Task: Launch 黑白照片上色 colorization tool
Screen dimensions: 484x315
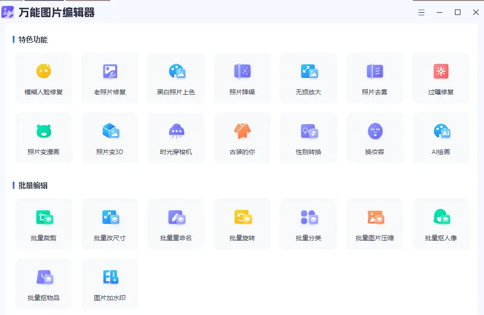Action: pos(176,78)
